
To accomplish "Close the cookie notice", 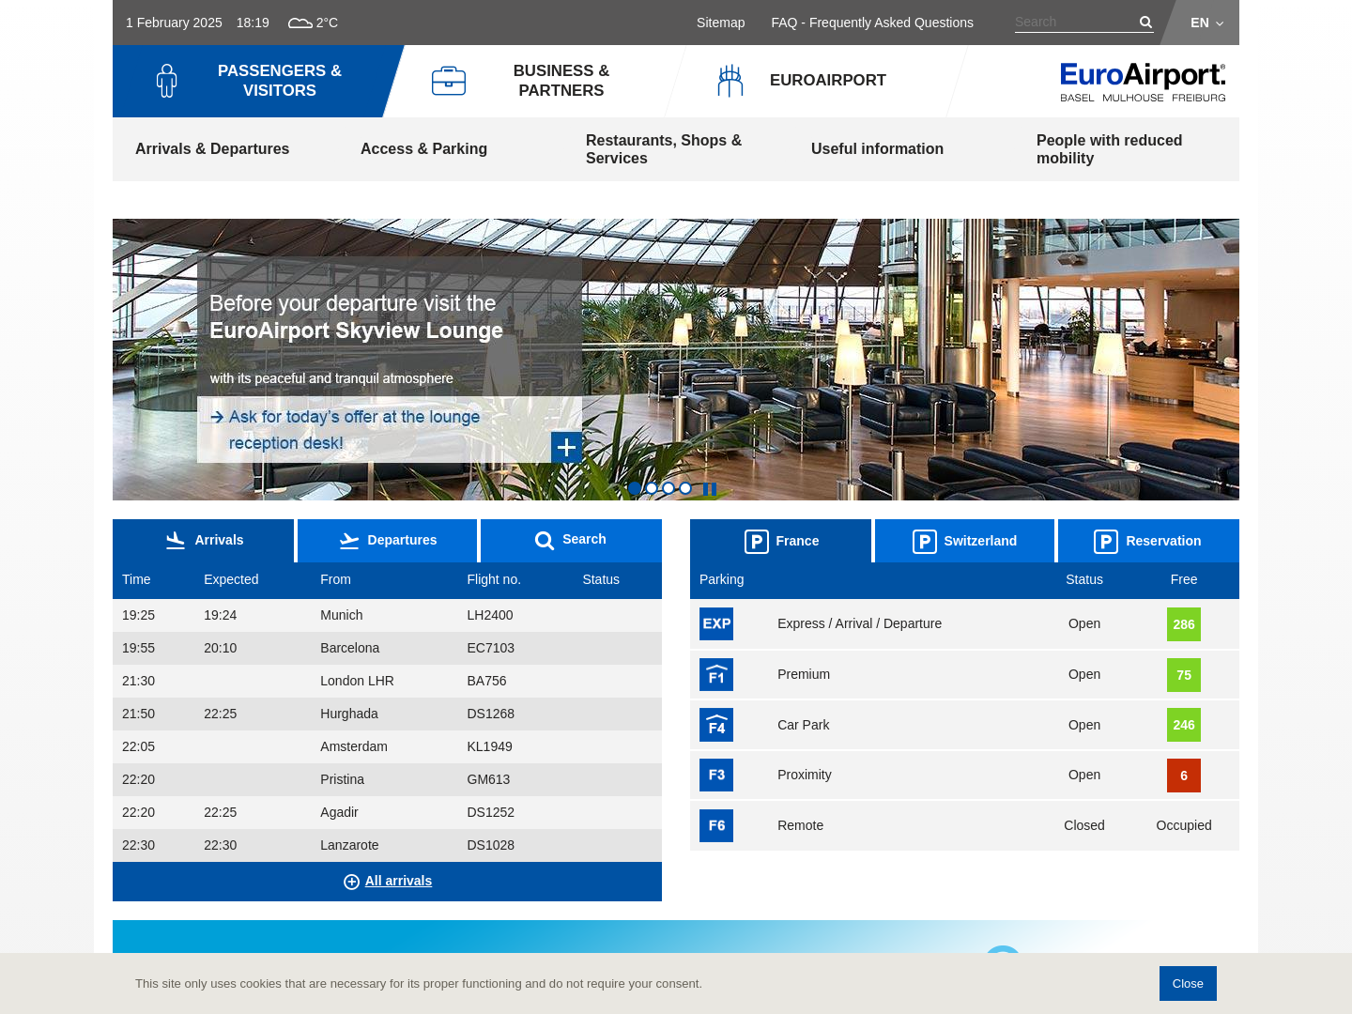I will [1188, 983].
